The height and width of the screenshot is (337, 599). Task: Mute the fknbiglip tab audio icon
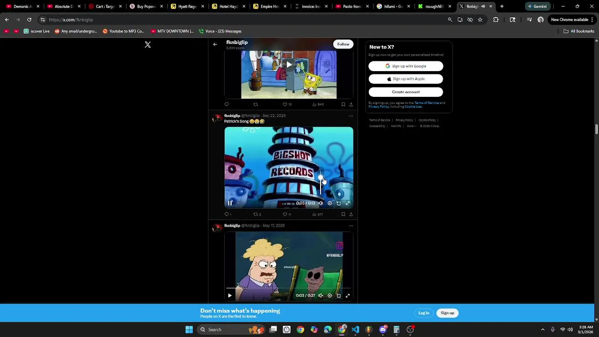coord(483,7)
